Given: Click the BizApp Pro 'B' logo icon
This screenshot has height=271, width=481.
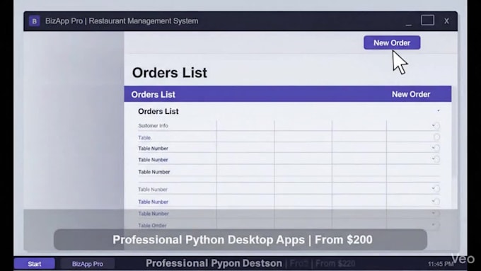Looking at the screenshot, I should tap(35, 21).
